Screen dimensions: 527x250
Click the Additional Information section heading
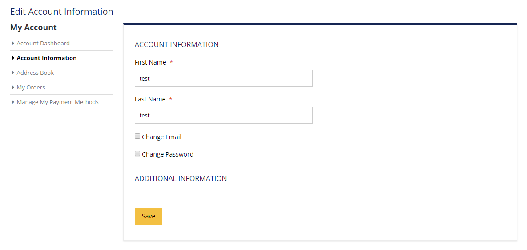point(181,178)
